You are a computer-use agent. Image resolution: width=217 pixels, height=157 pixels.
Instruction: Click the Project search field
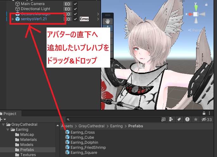[113, 119]
